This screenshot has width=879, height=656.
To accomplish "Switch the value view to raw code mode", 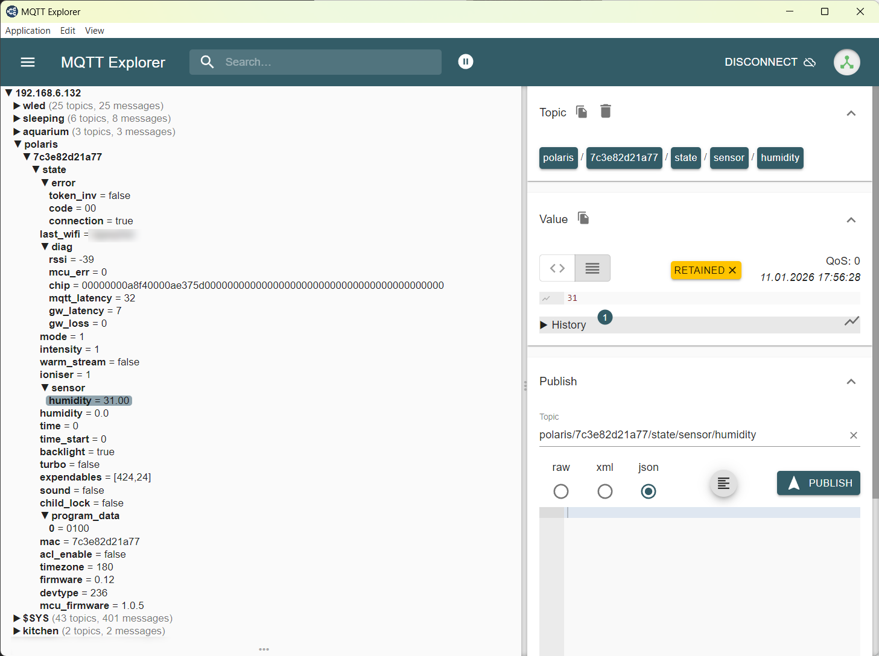I will pos(557,268).
